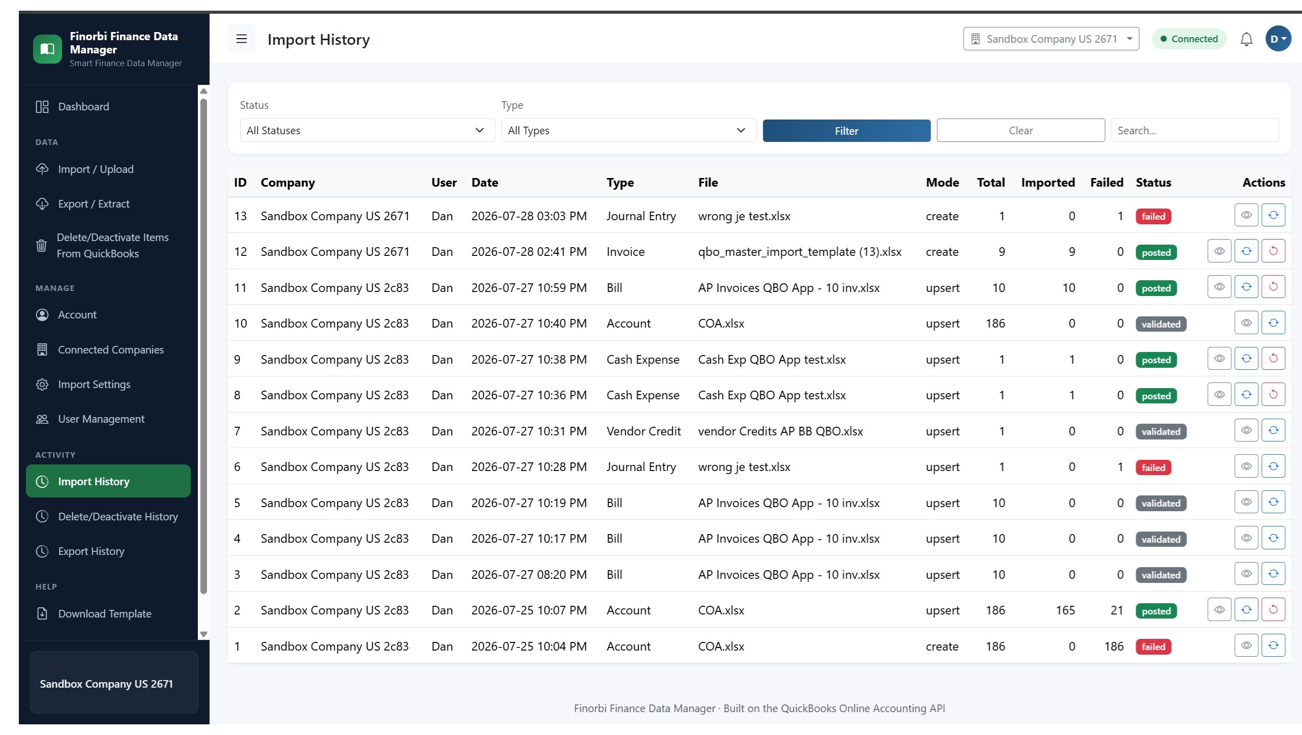Click the sidebar scrollbar thumb
The width and height of the screenshot is (1302, 735).
click(x=203, y=346)
